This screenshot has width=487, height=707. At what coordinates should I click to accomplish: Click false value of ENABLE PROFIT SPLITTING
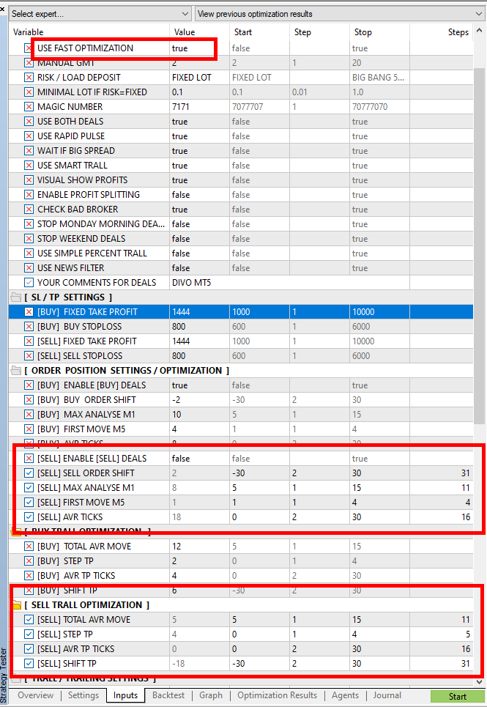coord(200,194)
